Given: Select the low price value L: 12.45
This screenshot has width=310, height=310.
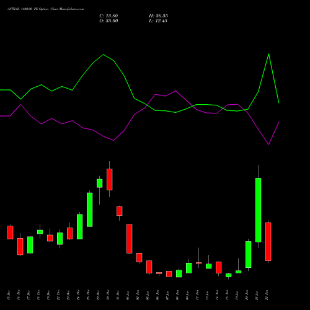Looking at the screenshot, I should [x=158, y=21].
